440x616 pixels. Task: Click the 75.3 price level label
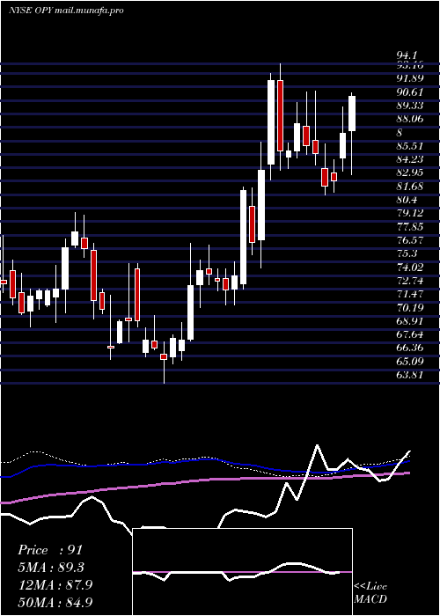pos(407,253)
